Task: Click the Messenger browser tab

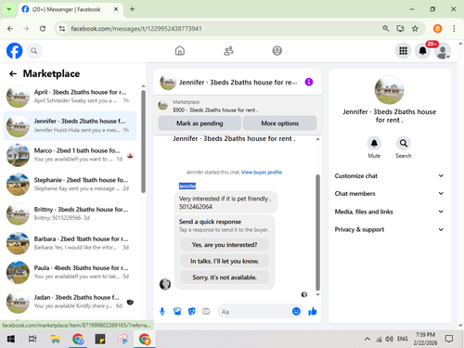Action: click(x=70, y=9)
